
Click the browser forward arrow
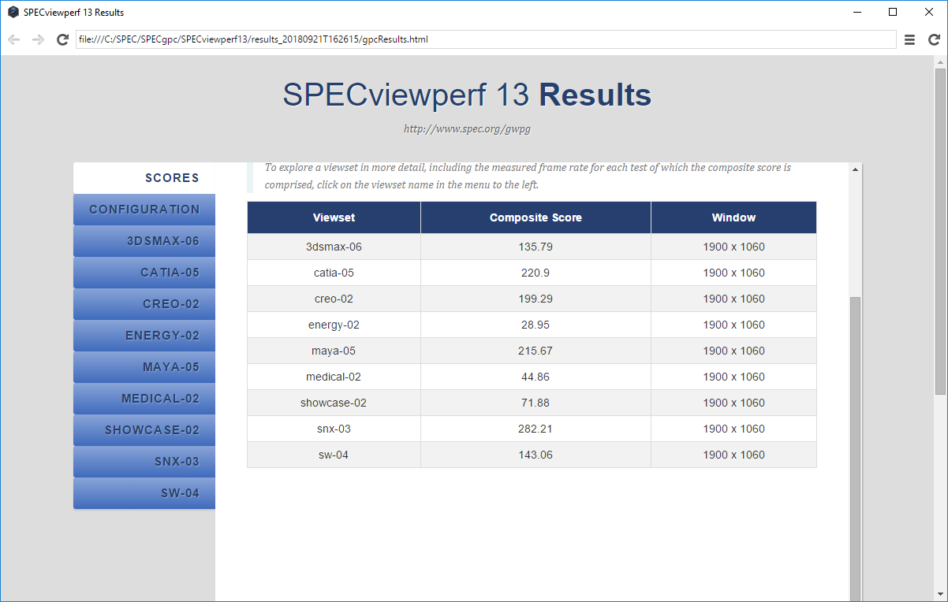click(x=38, y=39)
